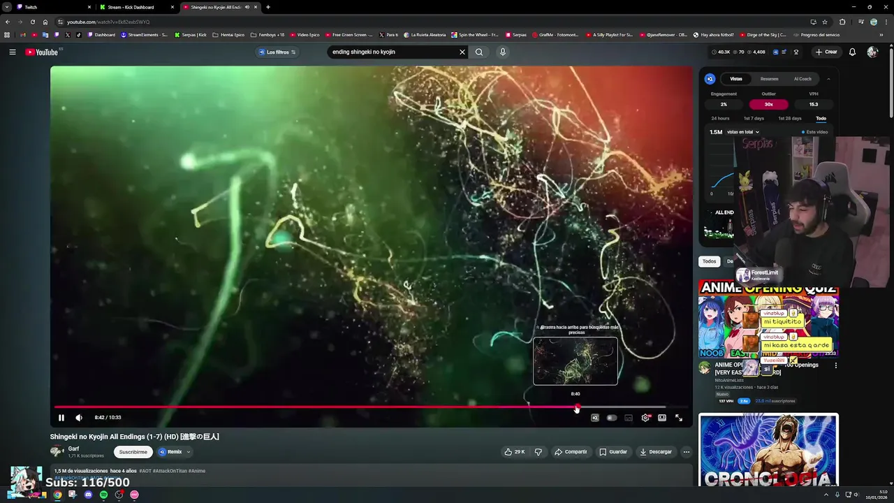Open the Cronologia video thumbnail

click(768, 451)
